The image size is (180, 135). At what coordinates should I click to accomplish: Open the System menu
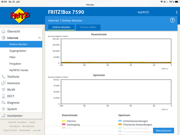(21, 109)
